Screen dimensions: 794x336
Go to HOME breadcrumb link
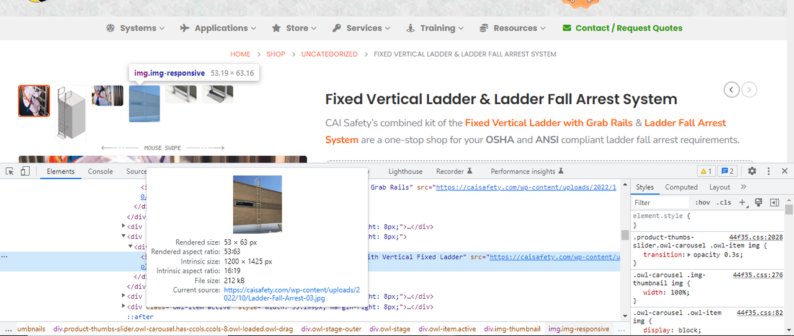click(240, 55)
